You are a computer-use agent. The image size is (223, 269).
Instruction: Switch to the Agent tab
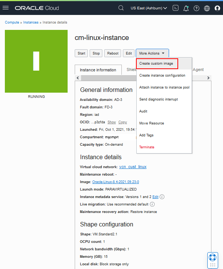tap(198, 69)
